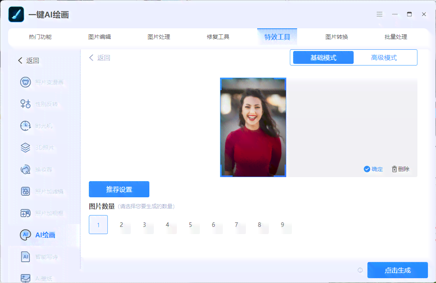Open the 换妆容 face makeup icon

[25, 169]
